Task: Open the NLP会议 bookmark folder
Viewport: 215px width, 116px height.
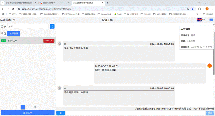Action: 146,14
